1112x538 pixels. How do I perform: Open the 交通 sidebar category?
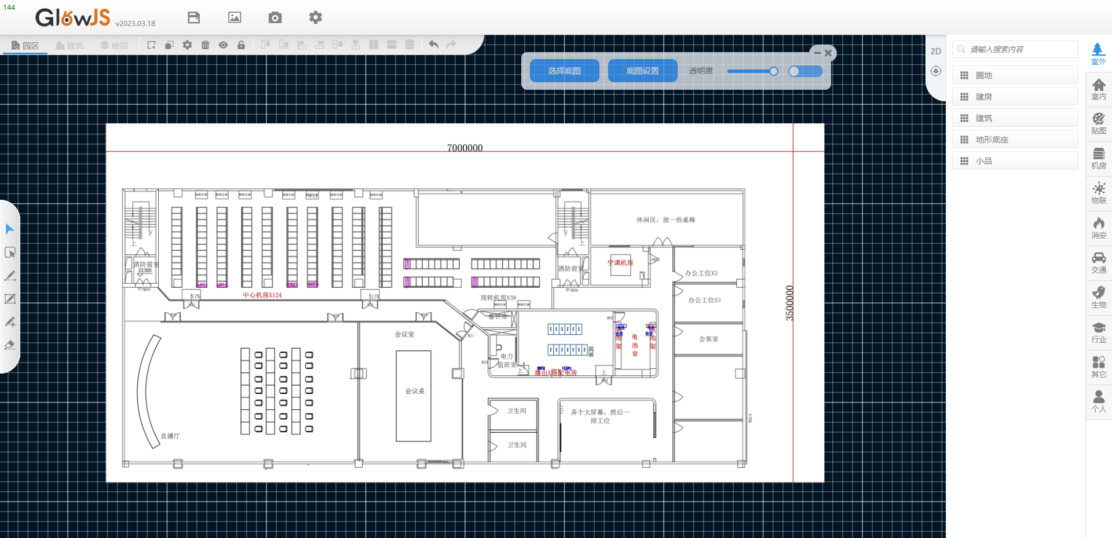(1099, 263)
